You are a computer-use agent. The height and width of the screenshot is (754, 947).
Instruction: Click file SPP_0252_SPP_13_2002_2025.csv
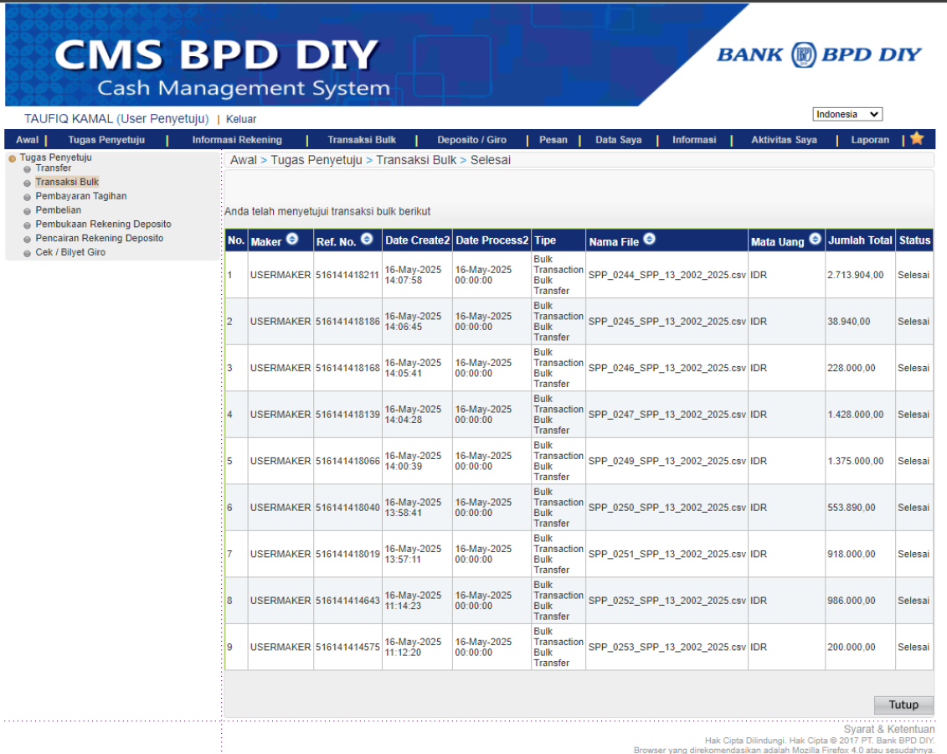667,601
